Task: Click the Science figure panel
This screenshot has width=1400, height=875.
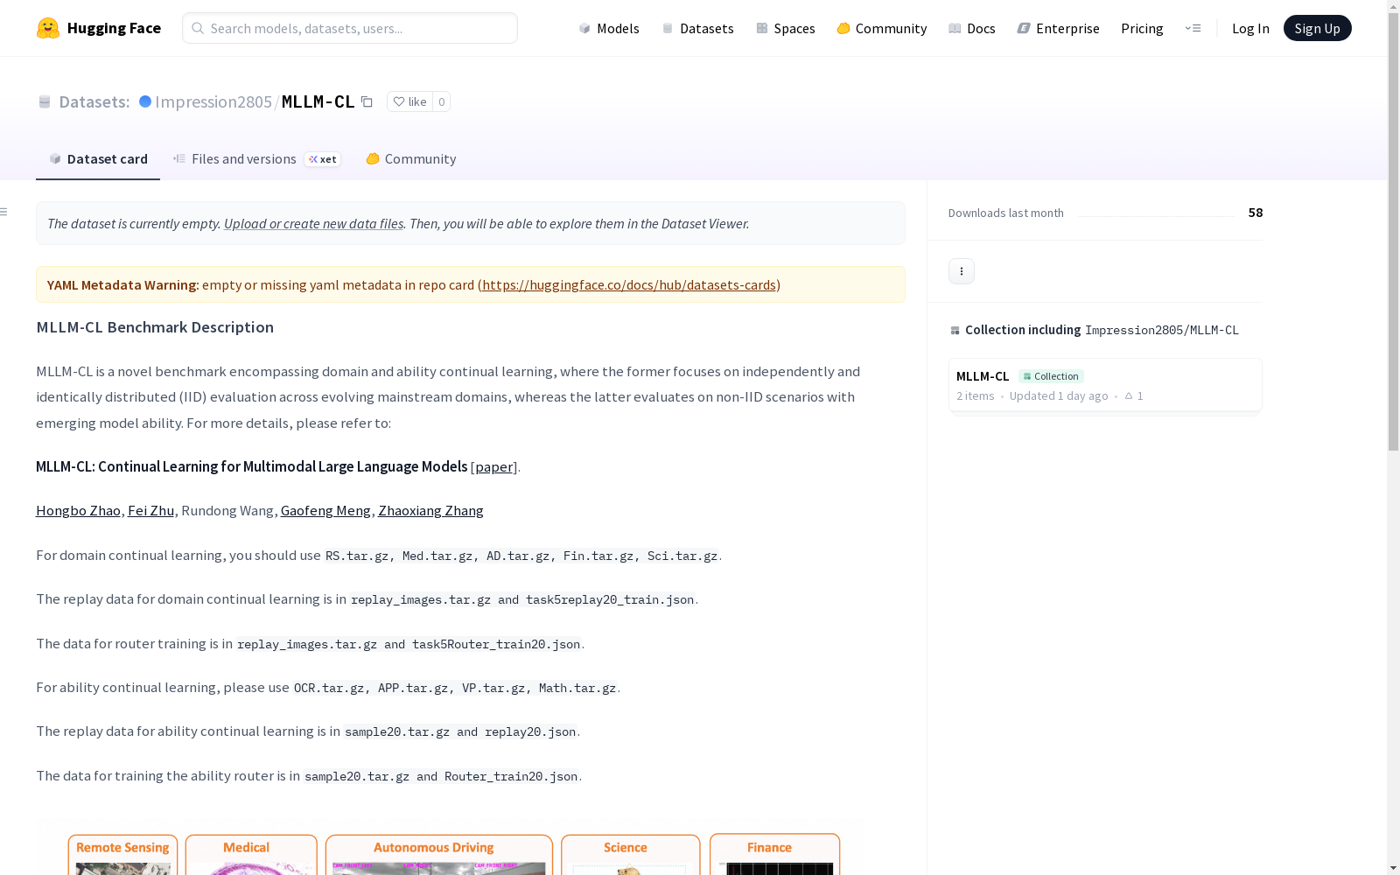Action: [631, 855]
